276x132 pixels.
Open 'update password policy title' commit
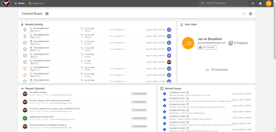coord(42,117)
